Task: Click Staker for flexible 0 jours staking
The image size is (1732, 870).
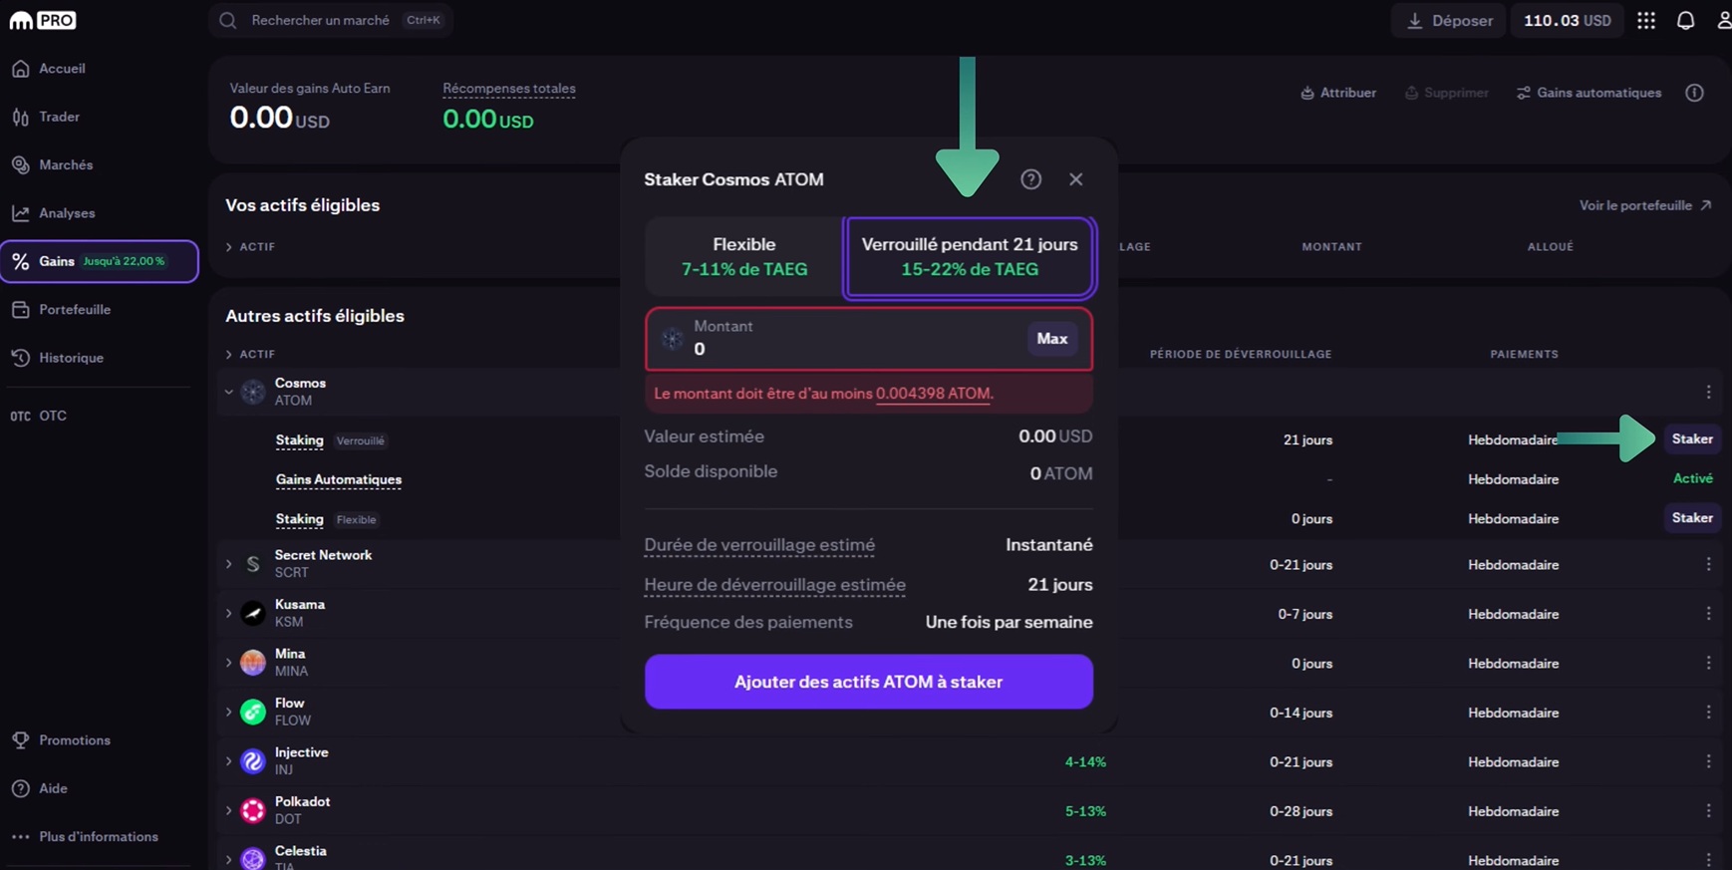Action: coord(1692,518)
